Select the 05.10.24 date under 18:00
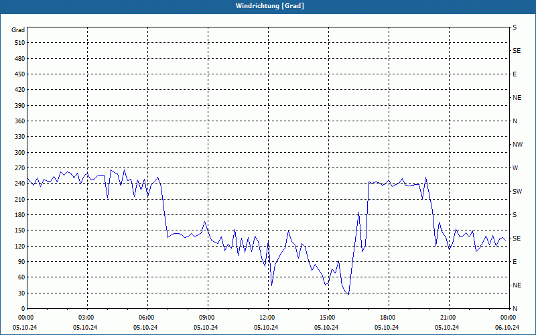 [387, 328]
